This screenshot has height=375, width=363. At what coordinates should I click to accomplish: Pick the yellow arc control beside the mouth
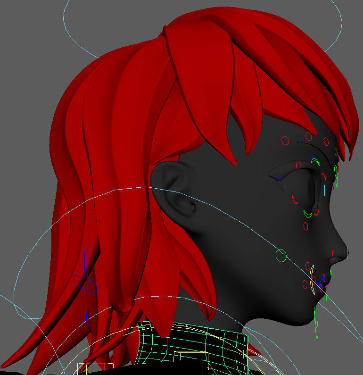pyautogui.click(x=312, y=280)
